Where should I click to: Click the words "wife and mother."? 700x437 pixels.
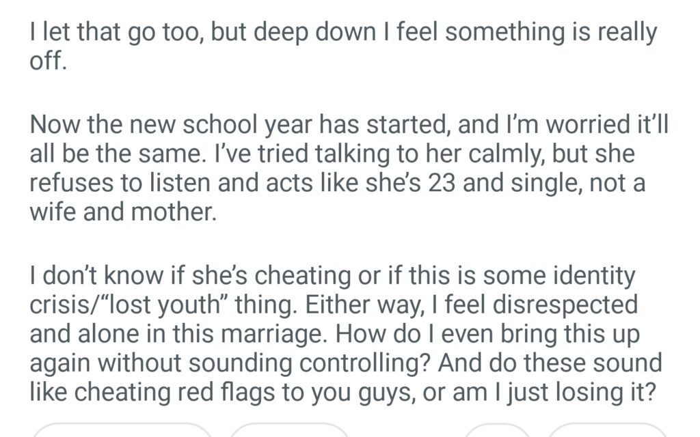(x=123, y=212)
